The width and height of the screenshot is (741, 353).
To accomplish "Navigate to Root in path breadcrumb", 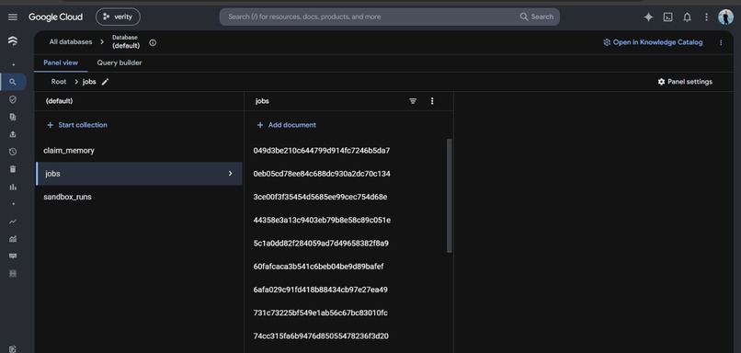I will 59,82.
